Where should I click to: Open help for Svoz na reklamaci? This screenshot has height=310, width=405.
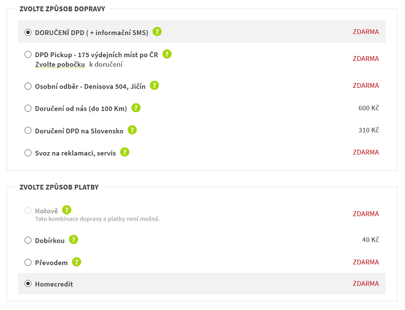click(125, 152)
